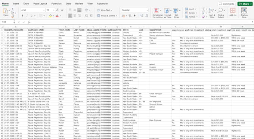Toggle italic formatting
The image size is (254, 139).
(27, 16)
